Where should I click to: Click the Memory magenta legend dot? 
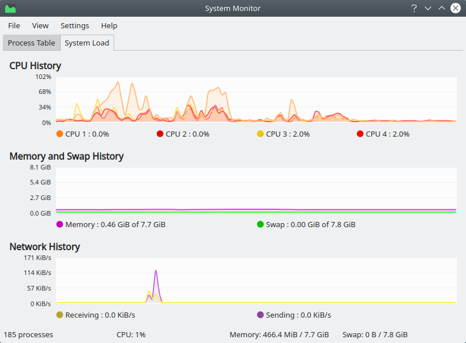pyautogui.click(x=59, y=224)
